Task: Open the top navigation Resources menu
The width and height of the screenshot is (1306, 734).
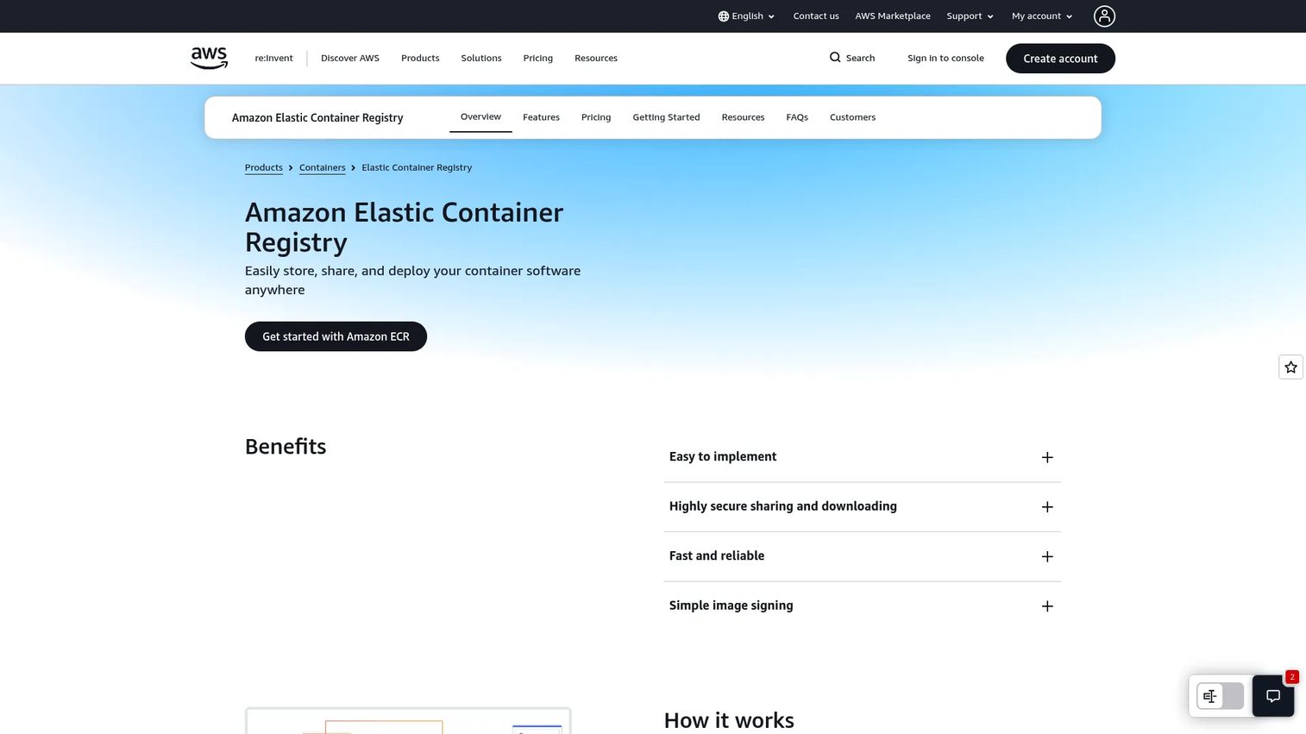Action: (596, 59)
